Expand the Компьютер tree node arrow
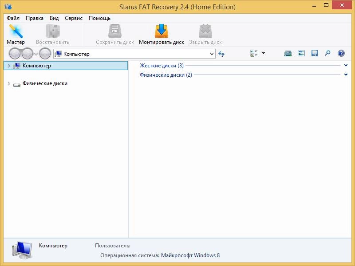The height and width of the screenshot is (266, 355). (x=9, y=66)
